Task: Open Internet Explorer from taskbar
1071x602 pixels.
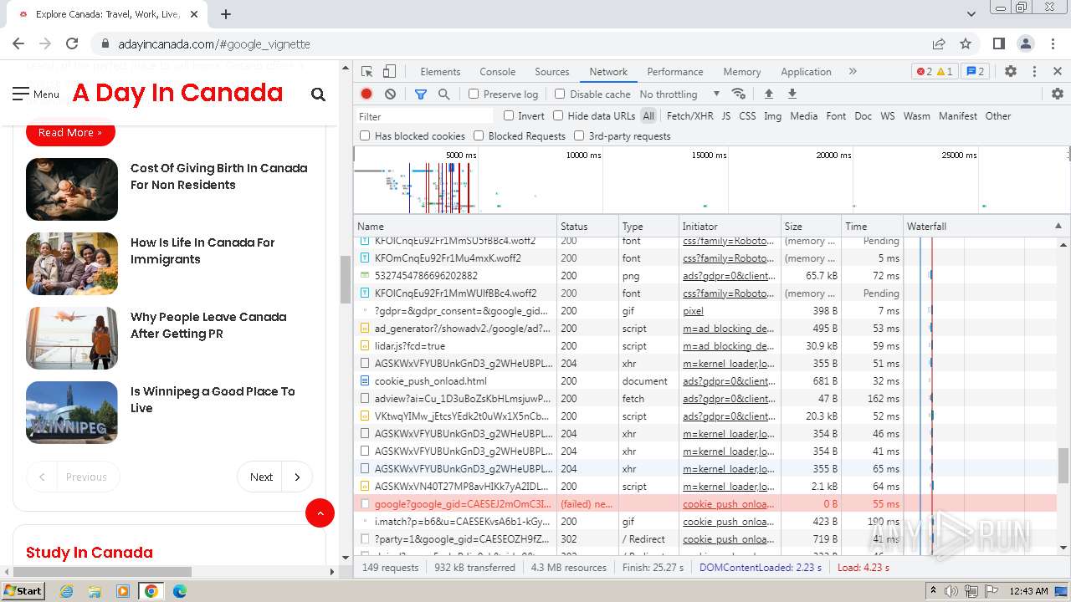Action: [x=67, y=591]
